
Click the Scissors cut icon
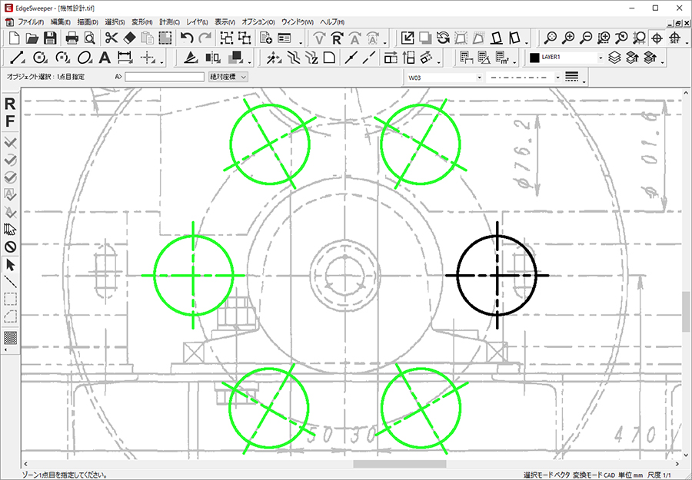(111, 38)
